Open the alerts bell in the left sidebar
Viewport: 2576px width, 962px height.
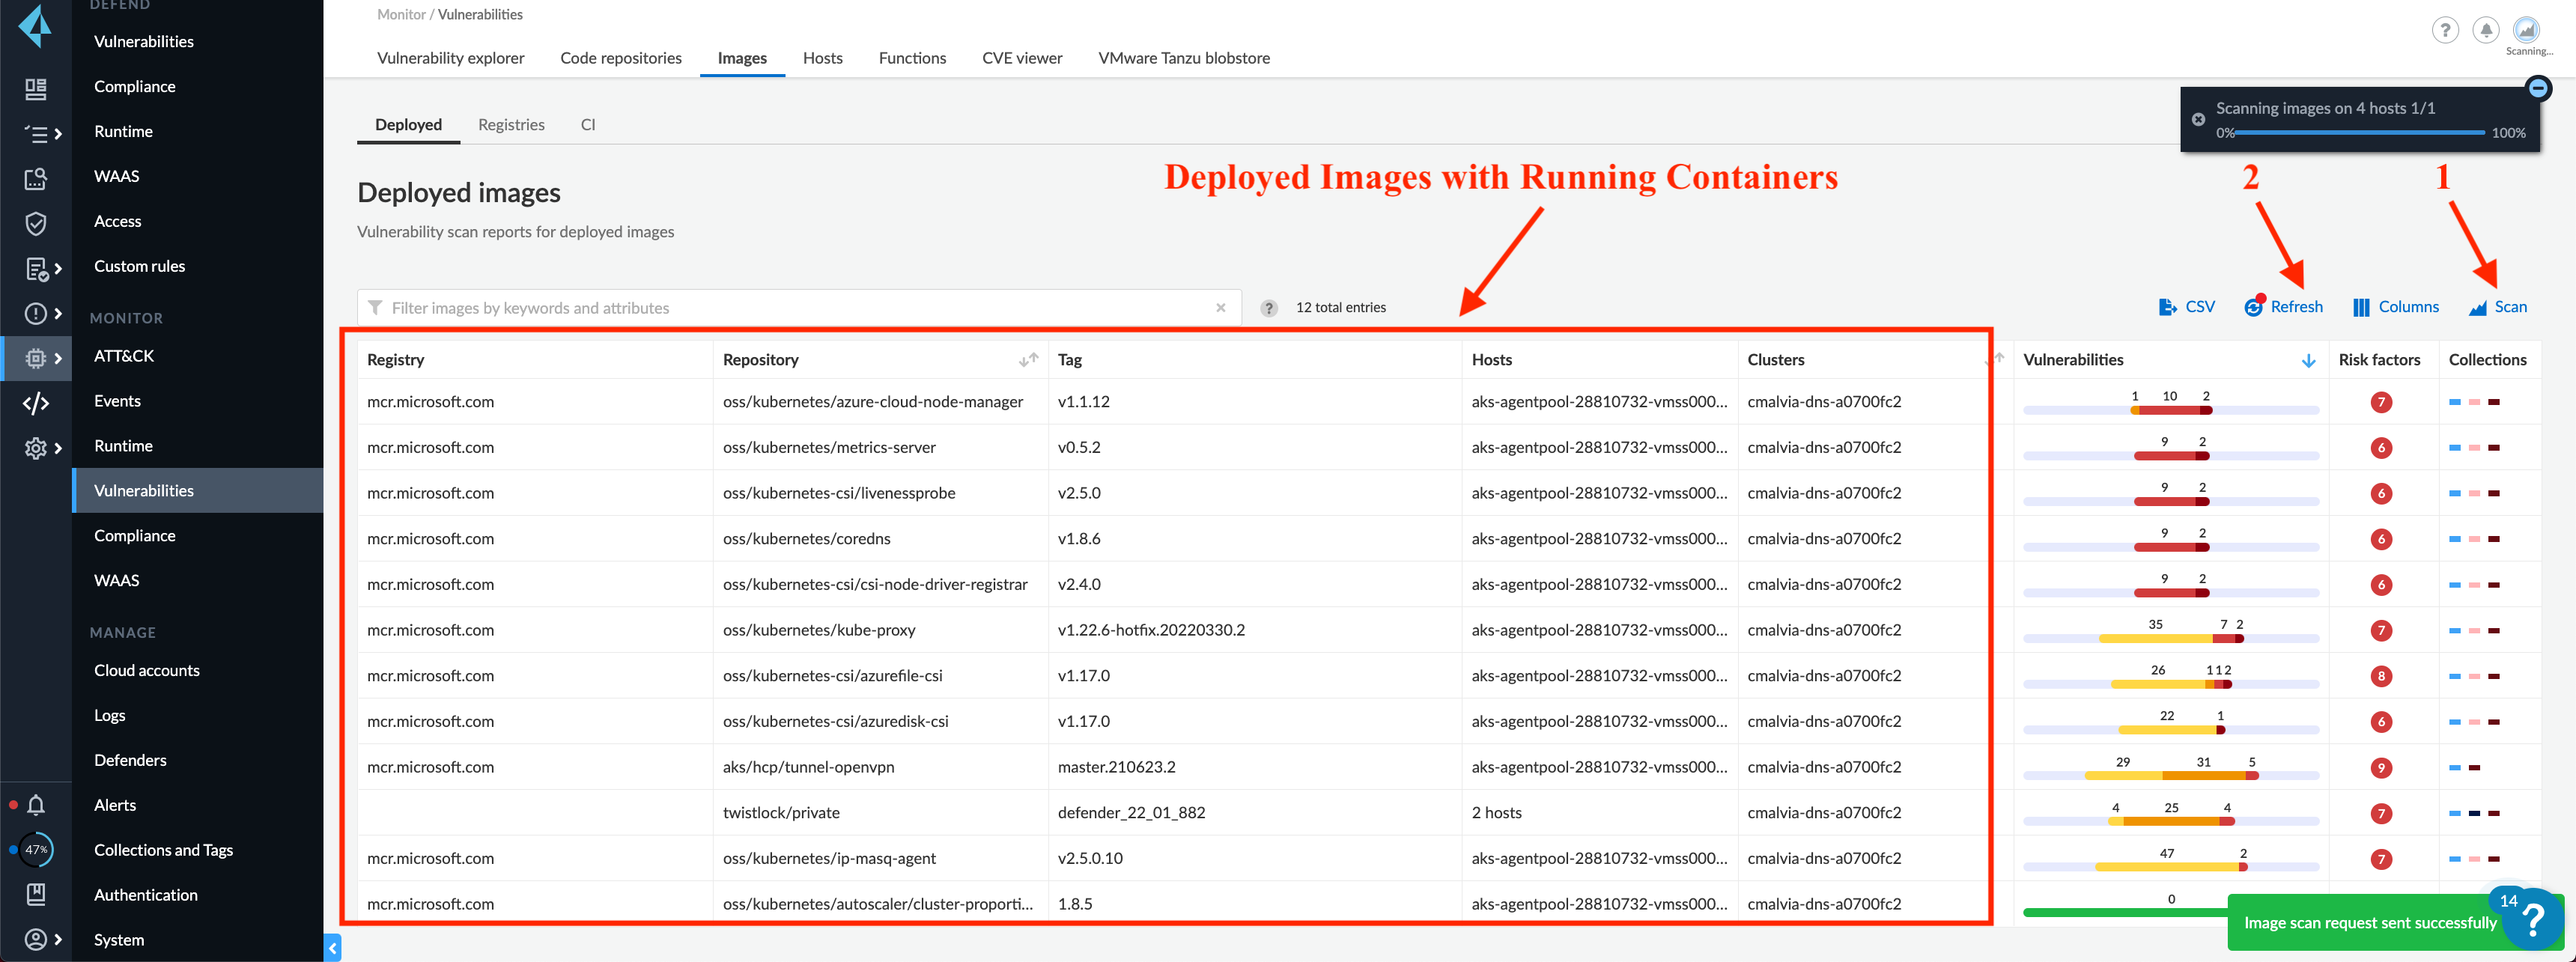(x=36, y=805)
